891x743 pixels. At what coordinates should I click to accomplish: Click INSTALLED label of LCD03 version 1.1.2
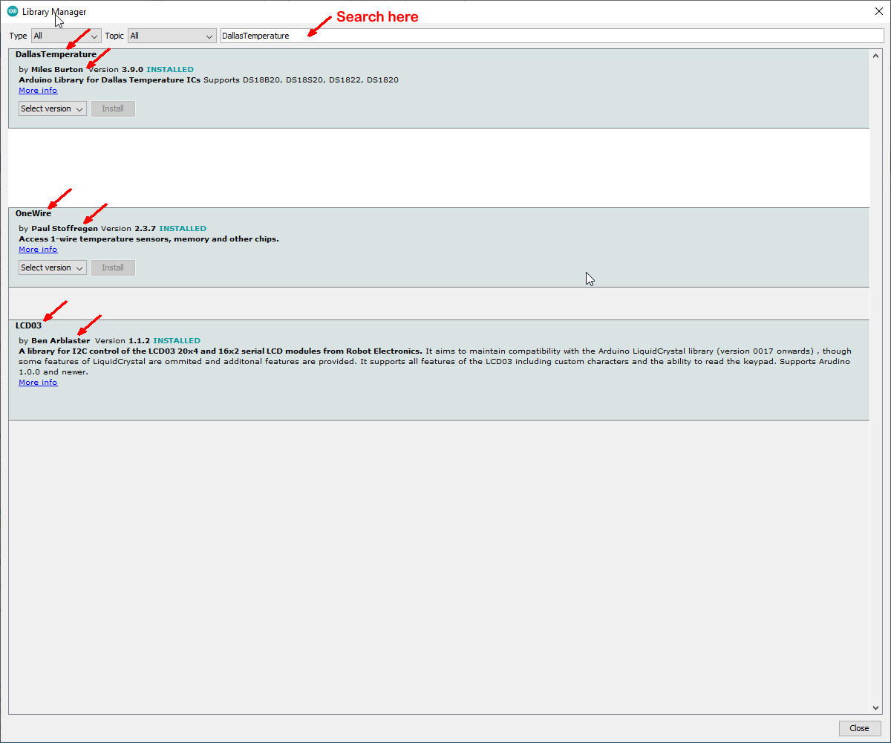point(177,341)
